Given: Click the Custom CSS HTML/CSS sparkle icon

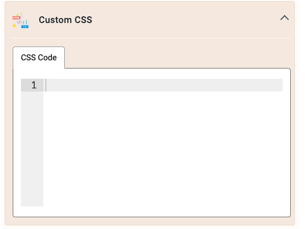Looking at the screenshot, I should pos(20,20).
